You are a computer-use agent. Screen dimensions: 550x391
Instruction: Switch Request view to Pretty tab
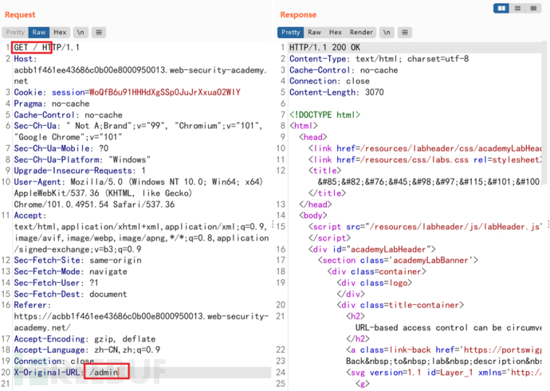click(15, 33)
